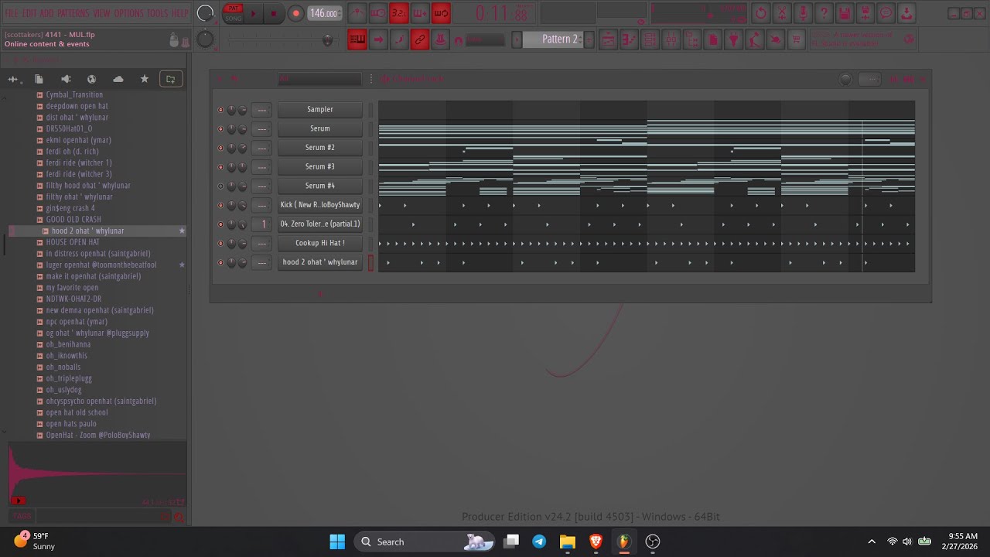The height and width of the screenshot is (557, 990).
Task: Open the piano roll view
Action: click(x=630, y=39)
